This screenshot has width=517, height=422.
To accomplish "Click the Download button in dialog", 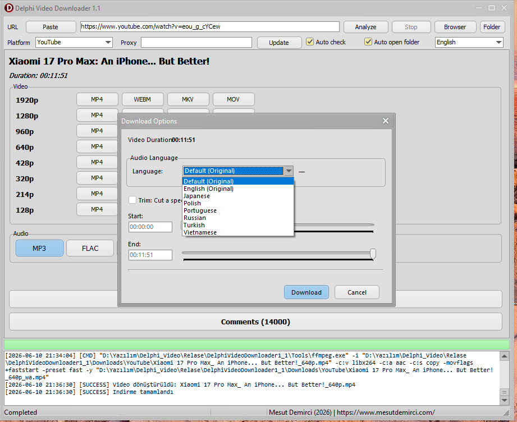I will point(306,292).
